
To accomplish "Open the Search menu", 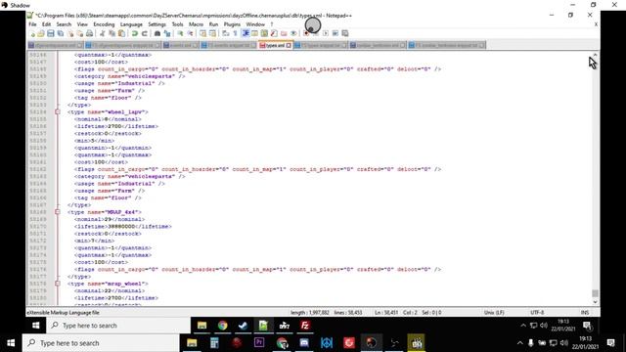I will [x=64, y=24].
